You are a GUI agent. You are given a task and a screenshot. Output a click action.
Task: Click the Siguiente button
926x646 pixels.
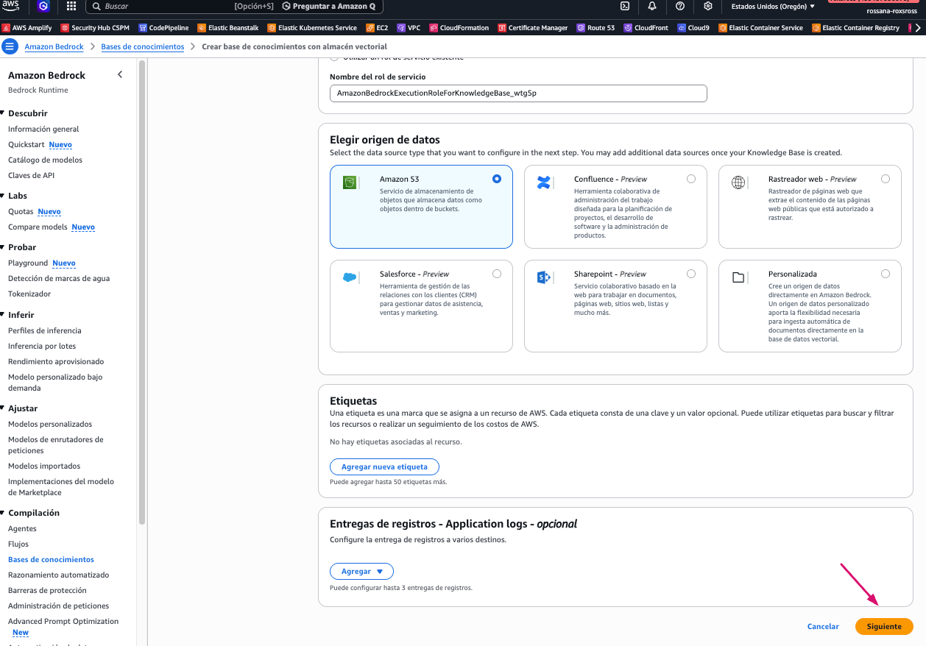884,627
